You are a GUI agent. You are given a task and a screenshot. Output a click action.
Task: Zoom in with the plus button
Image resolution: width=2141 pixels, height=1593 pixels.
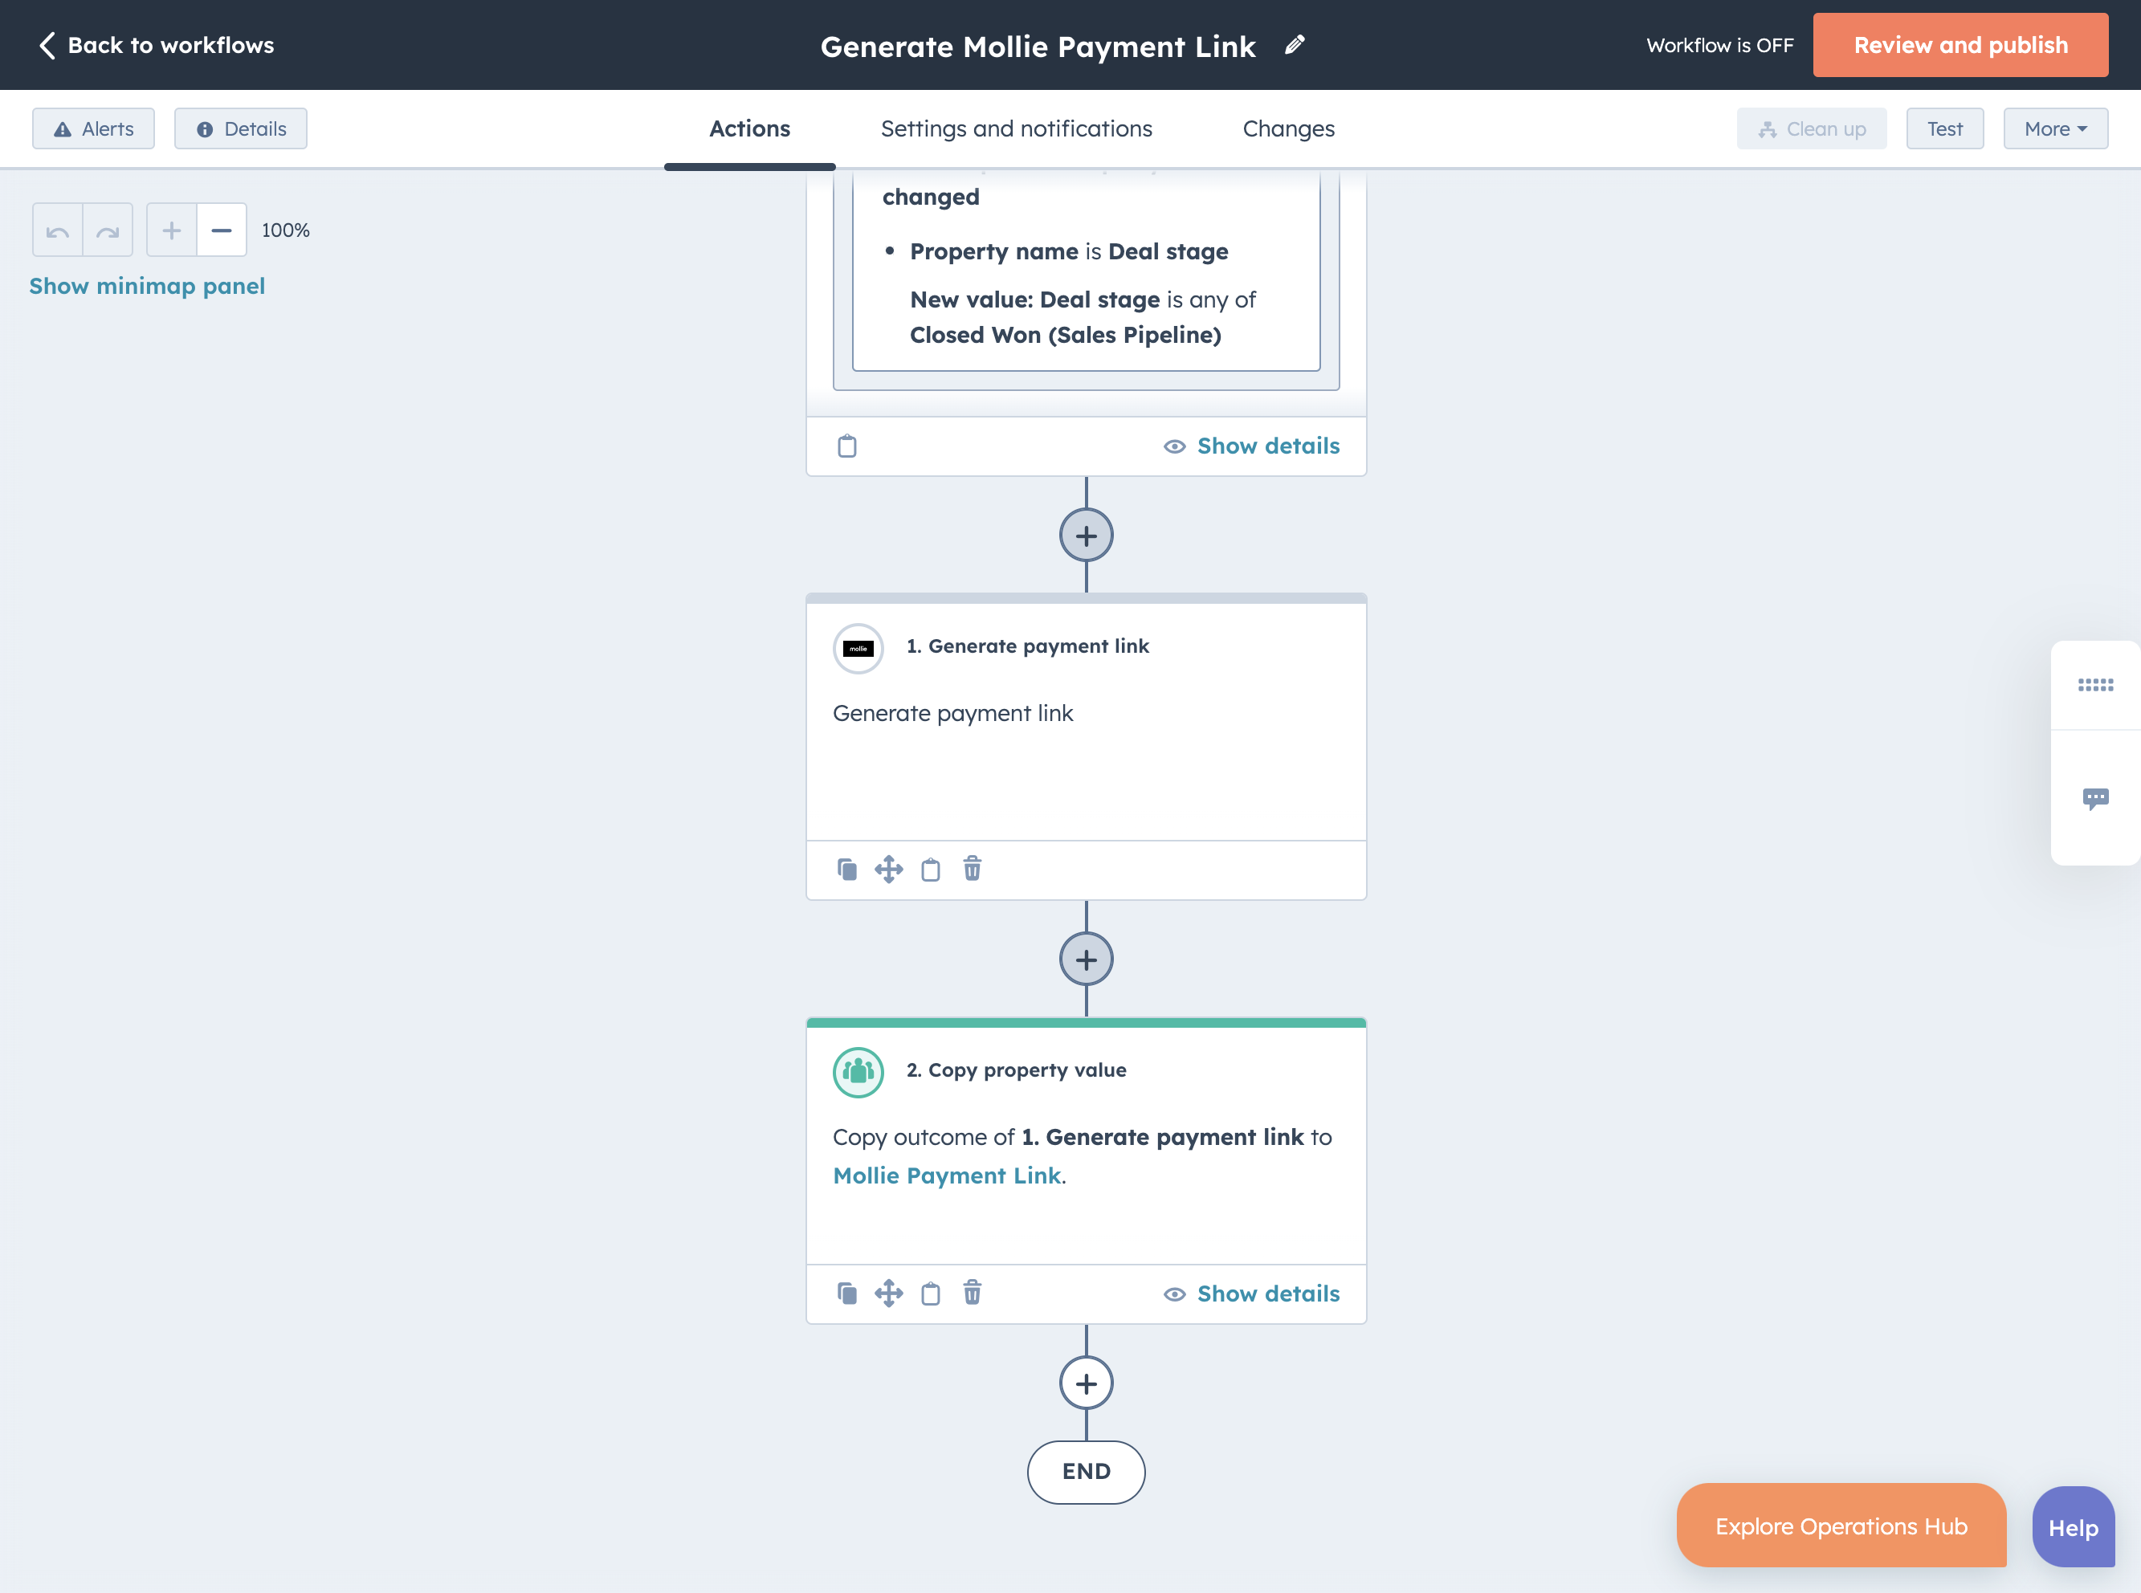tap(172, 230)
